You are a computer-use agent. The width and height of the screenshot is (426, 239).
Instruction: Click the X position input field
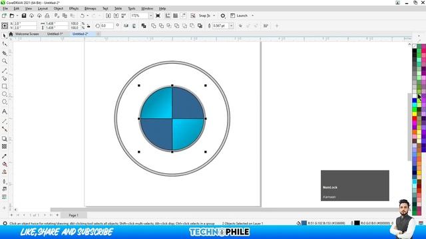click(x=25, y=24)
